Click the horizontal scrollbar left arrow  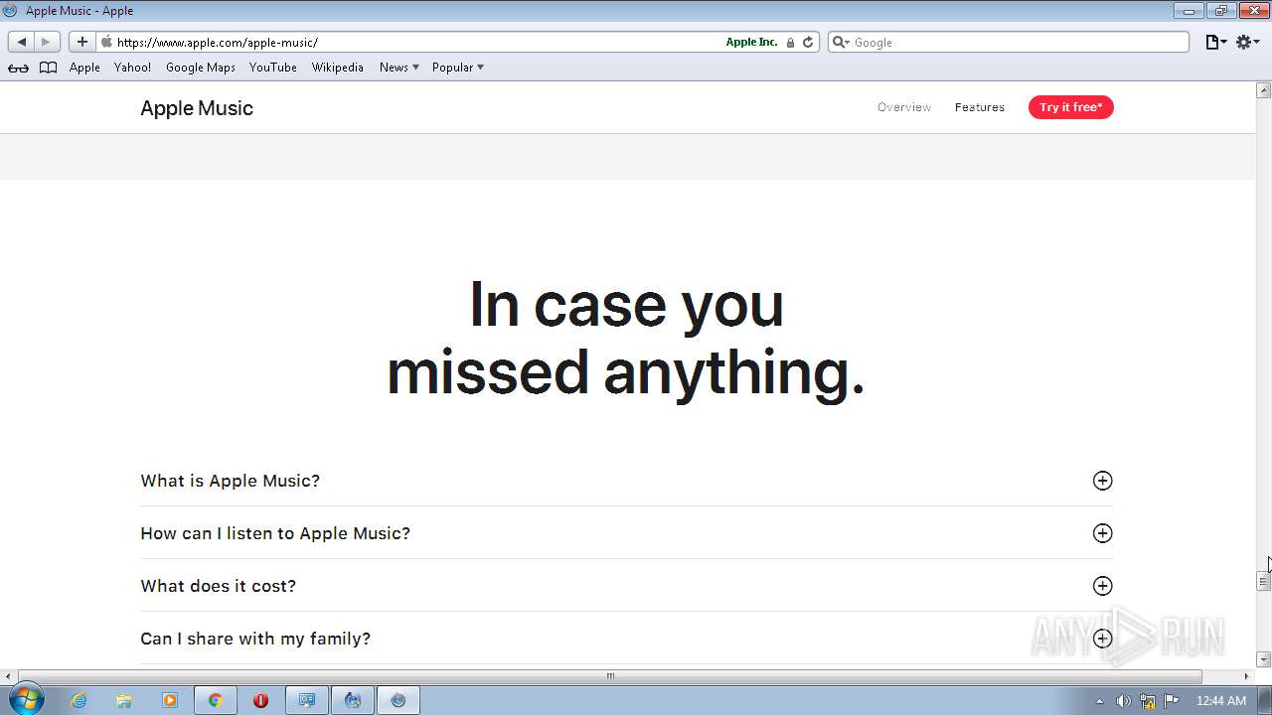pyautogui.click(x=8, y=676)
